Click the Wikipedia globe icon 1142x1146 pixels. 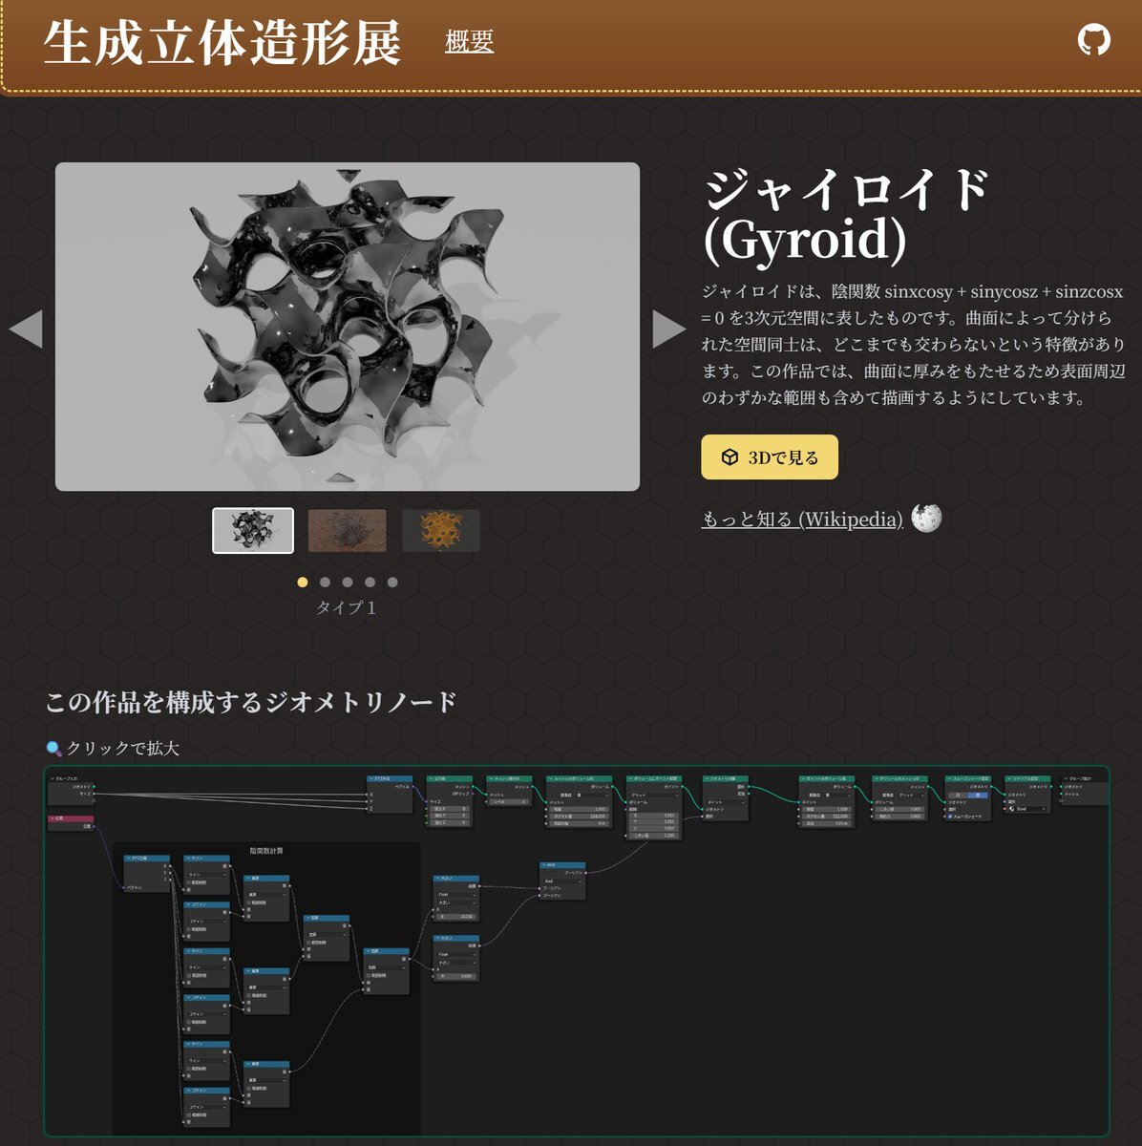926,518
